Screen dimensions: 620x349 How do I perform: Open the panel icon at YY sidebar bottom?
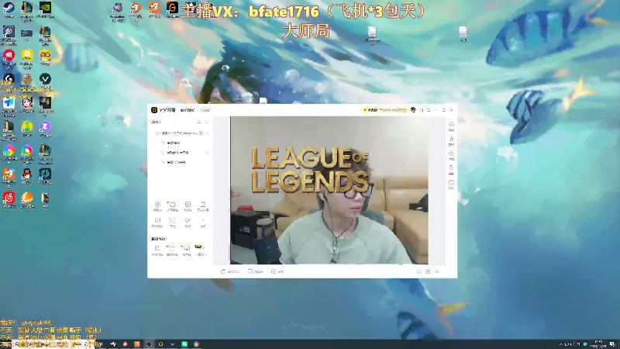pos(451,184)
